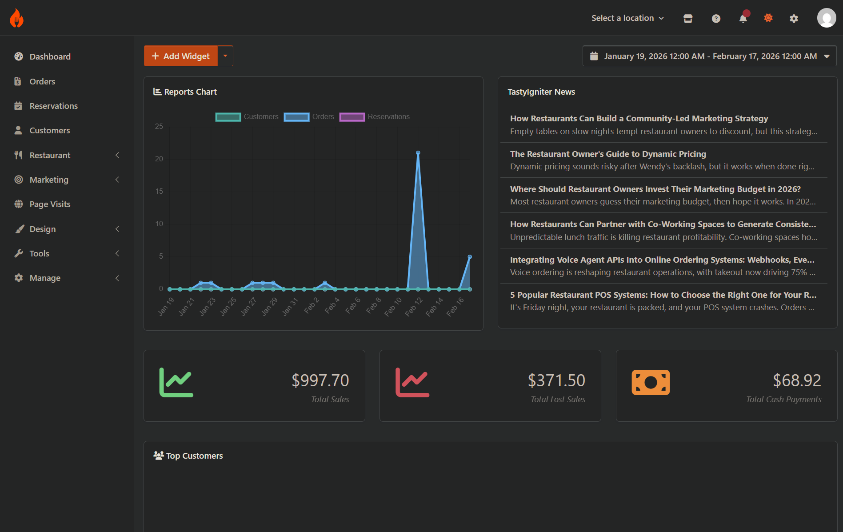Screen dimensions: 843x532
Task: Open the settings gear icon
Action: 794,18
